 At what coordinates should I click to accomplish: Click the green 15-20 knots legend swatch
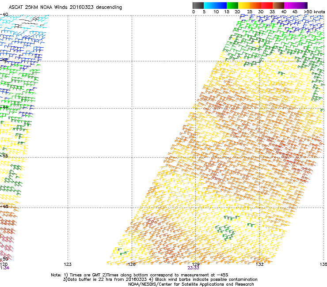pyautogui.click(x=232, y=5)
